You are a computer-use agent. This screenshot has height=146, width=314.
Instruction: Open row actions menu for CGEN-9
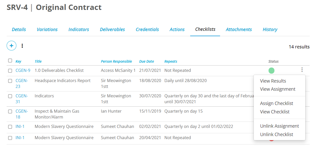[302, 70]
